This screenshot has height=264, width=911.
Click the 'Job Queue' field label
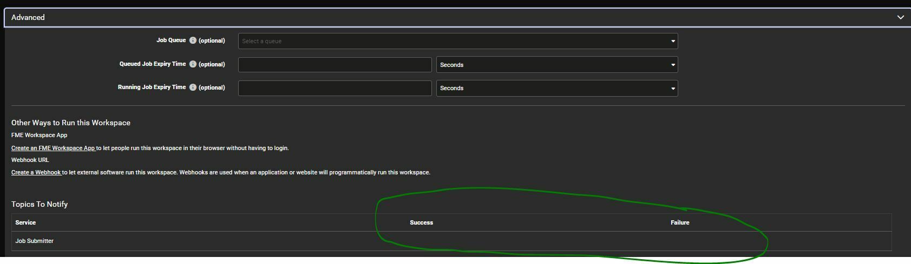click(171, 40)
